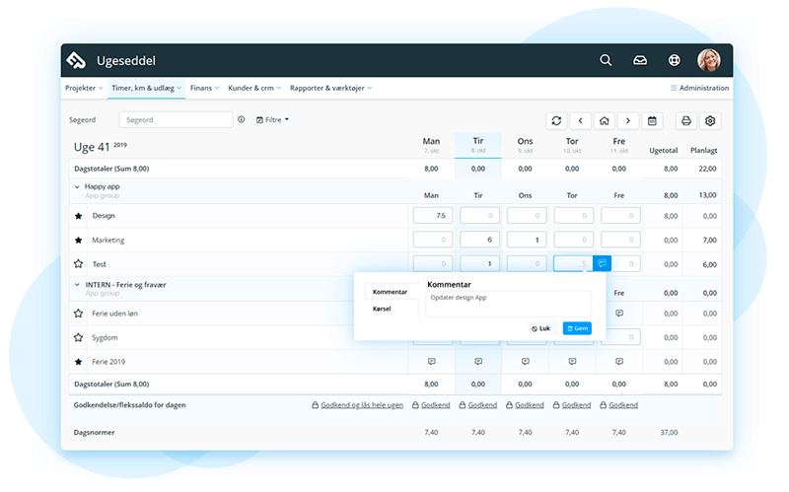Click Planlagt total value 22,00
This screenshot has width=789, height=492.
[707, 169]
